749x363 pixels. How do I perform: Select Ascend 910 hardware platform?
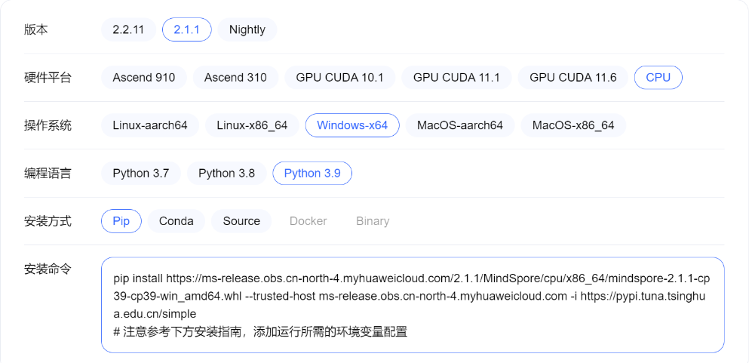tap(144, 77)
